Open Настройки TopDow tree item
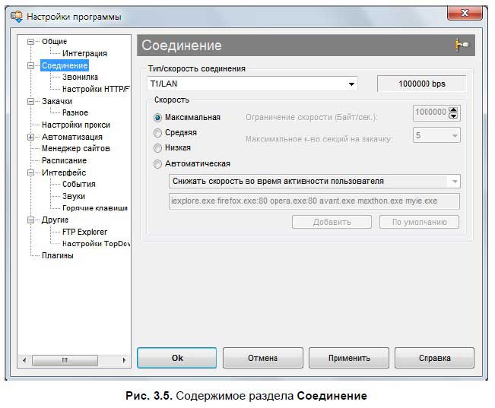The height and width of the screenshot is (408, 495). [x=96, y=244]
